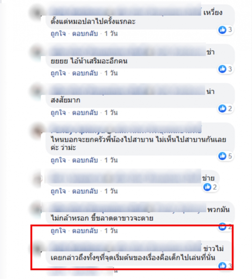Like the comment น่าสงสัยมาก
The width and height of the screenshot is (252, 279).
pos(58,113)
